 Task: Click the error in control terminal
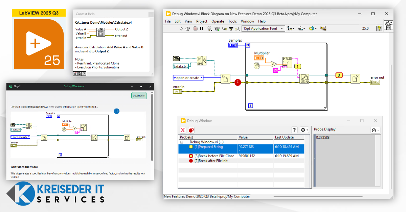coord(178,91)
